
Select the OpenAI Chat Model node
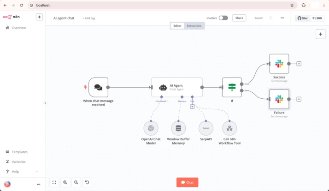click(x=151, y=128)
